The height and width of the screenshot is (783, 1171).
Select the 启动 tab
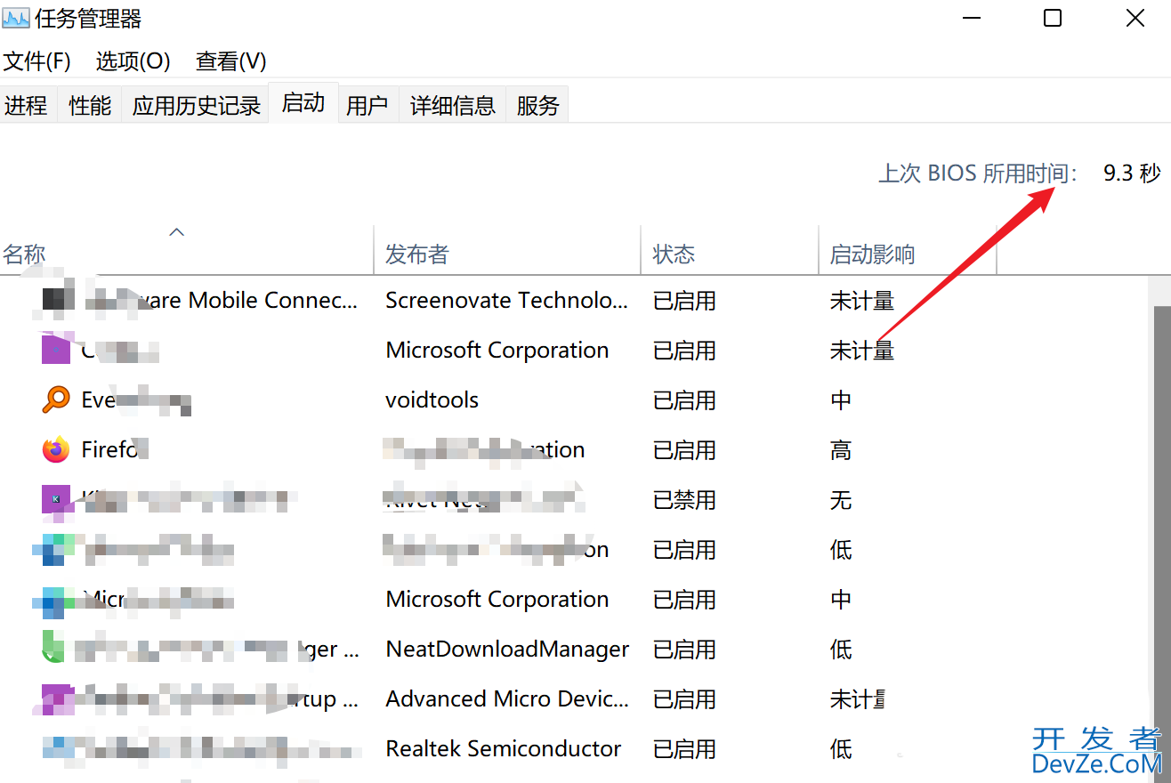point(303,103)
